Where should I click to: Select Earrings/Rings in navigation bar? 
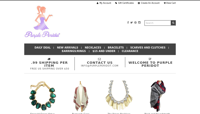click(x=74, y=51)
